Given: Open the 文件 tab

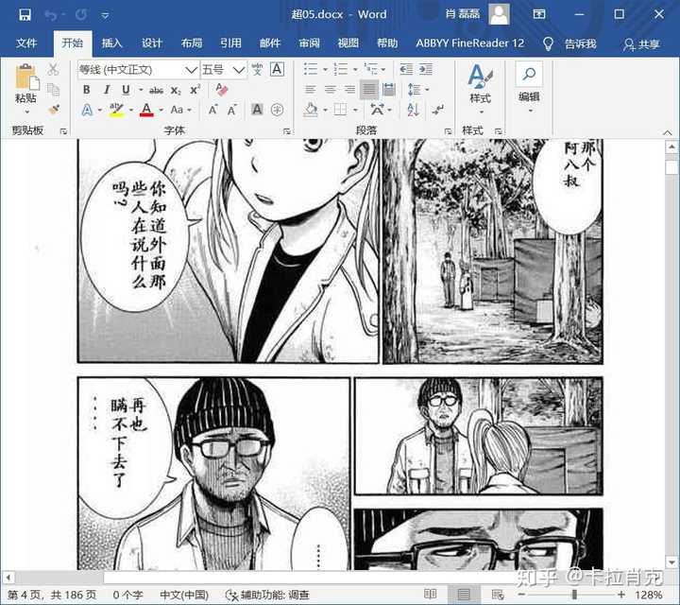Looking at the screenshot, I should click(x=26, y=43).
